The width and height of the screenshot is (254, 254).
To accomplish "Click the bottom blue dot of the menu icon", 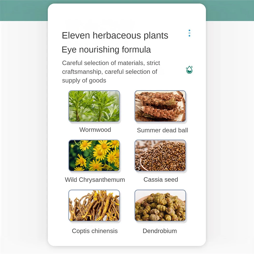I will 189,36.
